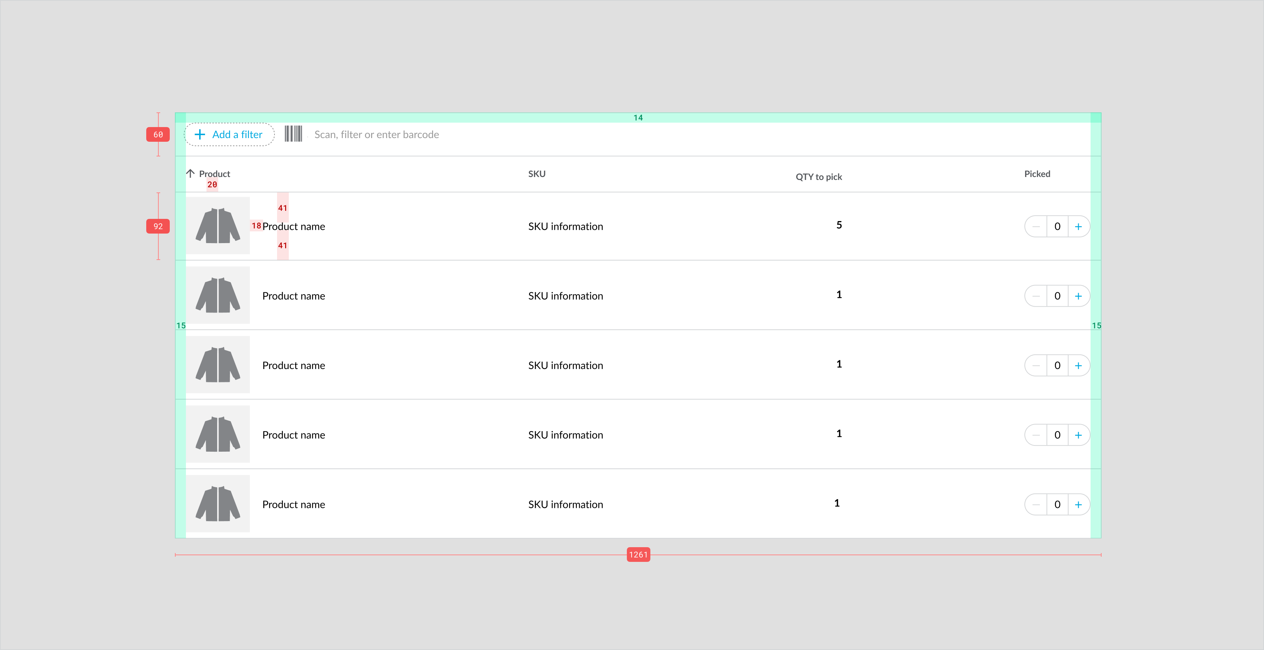
Task: Click minus stepper in fourth product row
Action: [x=1036, y=435]
